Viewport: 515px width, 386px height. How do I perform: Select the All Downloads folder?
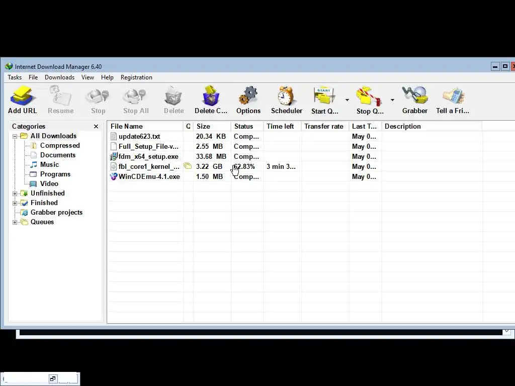[x=53, y=136]
